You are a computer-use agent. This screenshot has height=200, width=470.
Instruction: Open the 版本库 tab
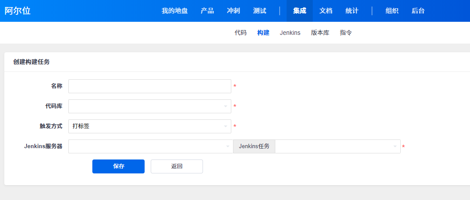click(320, 33)
